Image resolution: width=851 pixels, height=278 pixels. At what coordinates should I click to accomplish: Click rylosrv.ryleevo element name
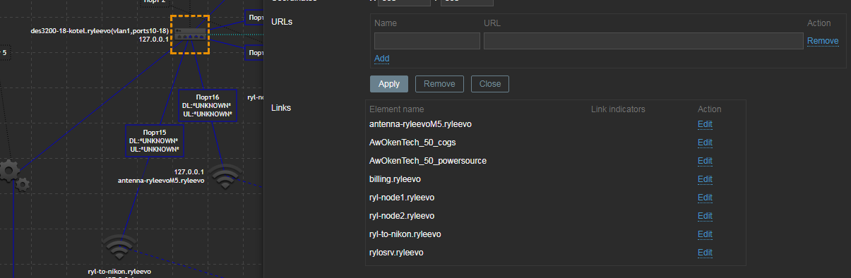point(396,253)
